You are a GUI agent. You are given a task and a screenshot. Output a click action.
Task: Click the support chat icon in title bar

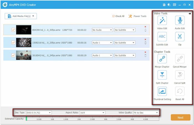click(x=169, y=5)
